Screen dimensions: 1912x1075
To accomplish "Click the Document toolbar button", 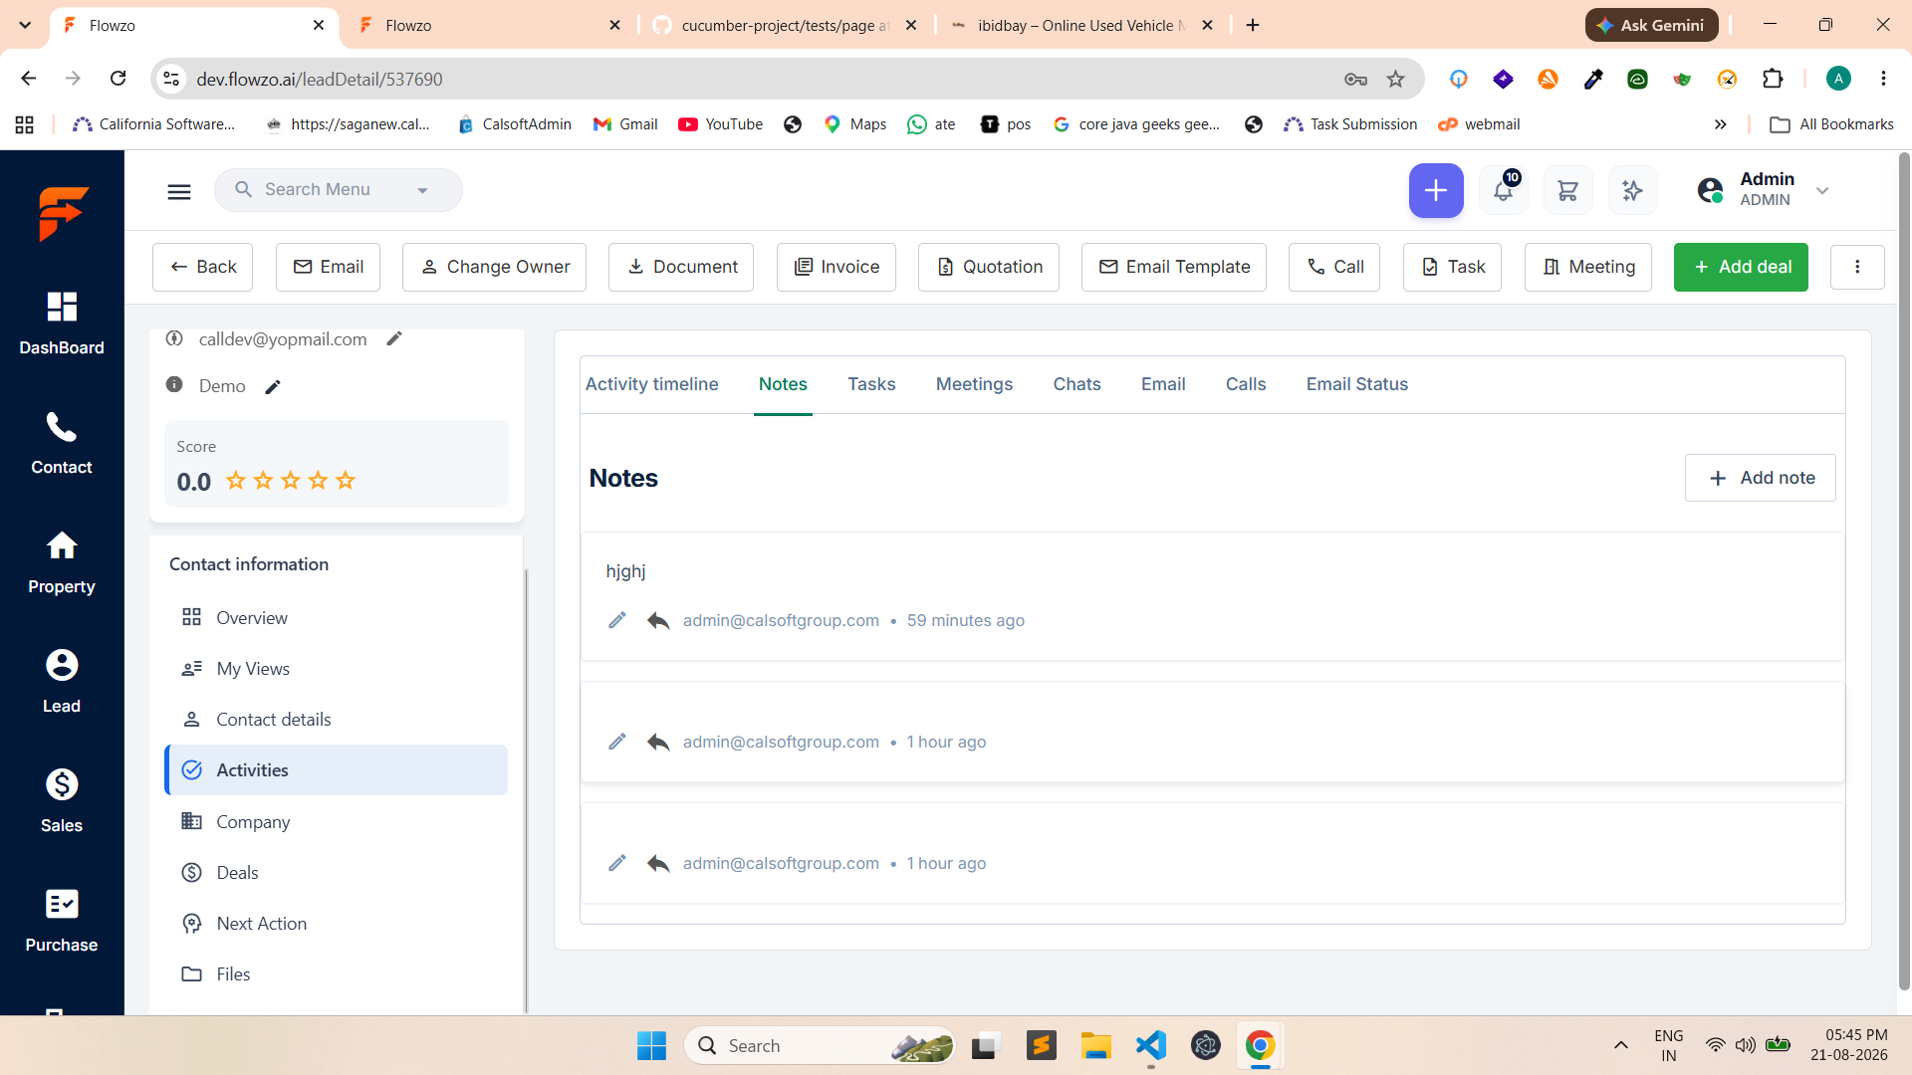I will [x=680, y=267].
